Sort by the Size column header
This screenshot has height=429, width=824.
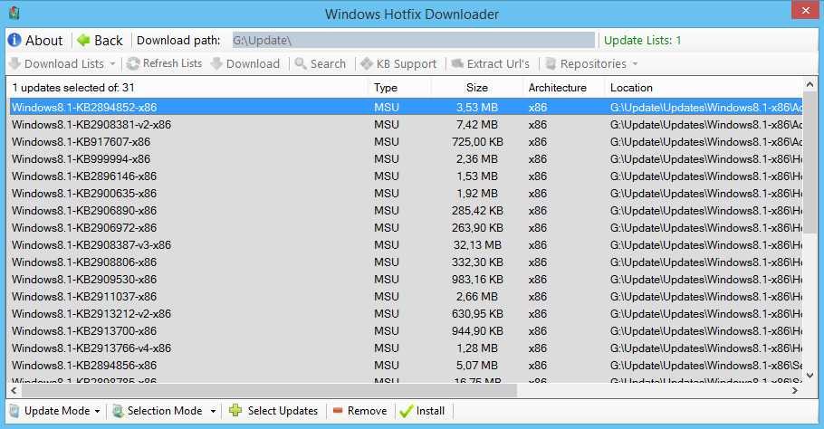477,88
